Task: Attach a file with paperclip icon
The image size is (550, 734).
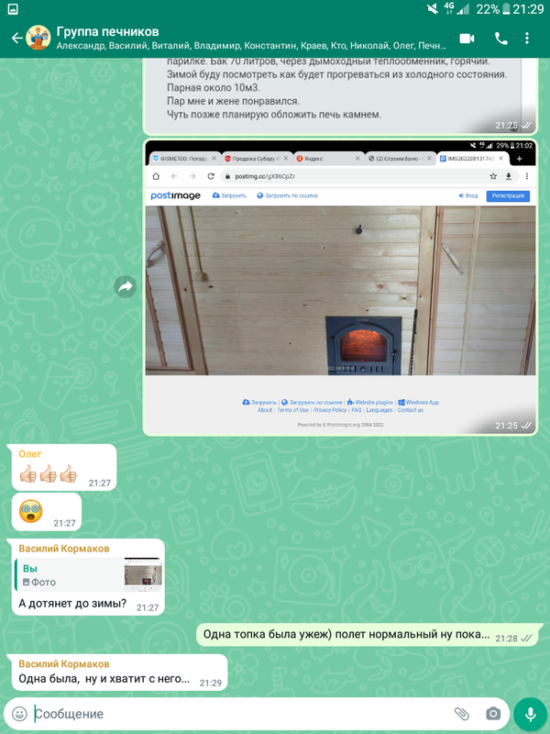Action: click(x=462, y=714)
